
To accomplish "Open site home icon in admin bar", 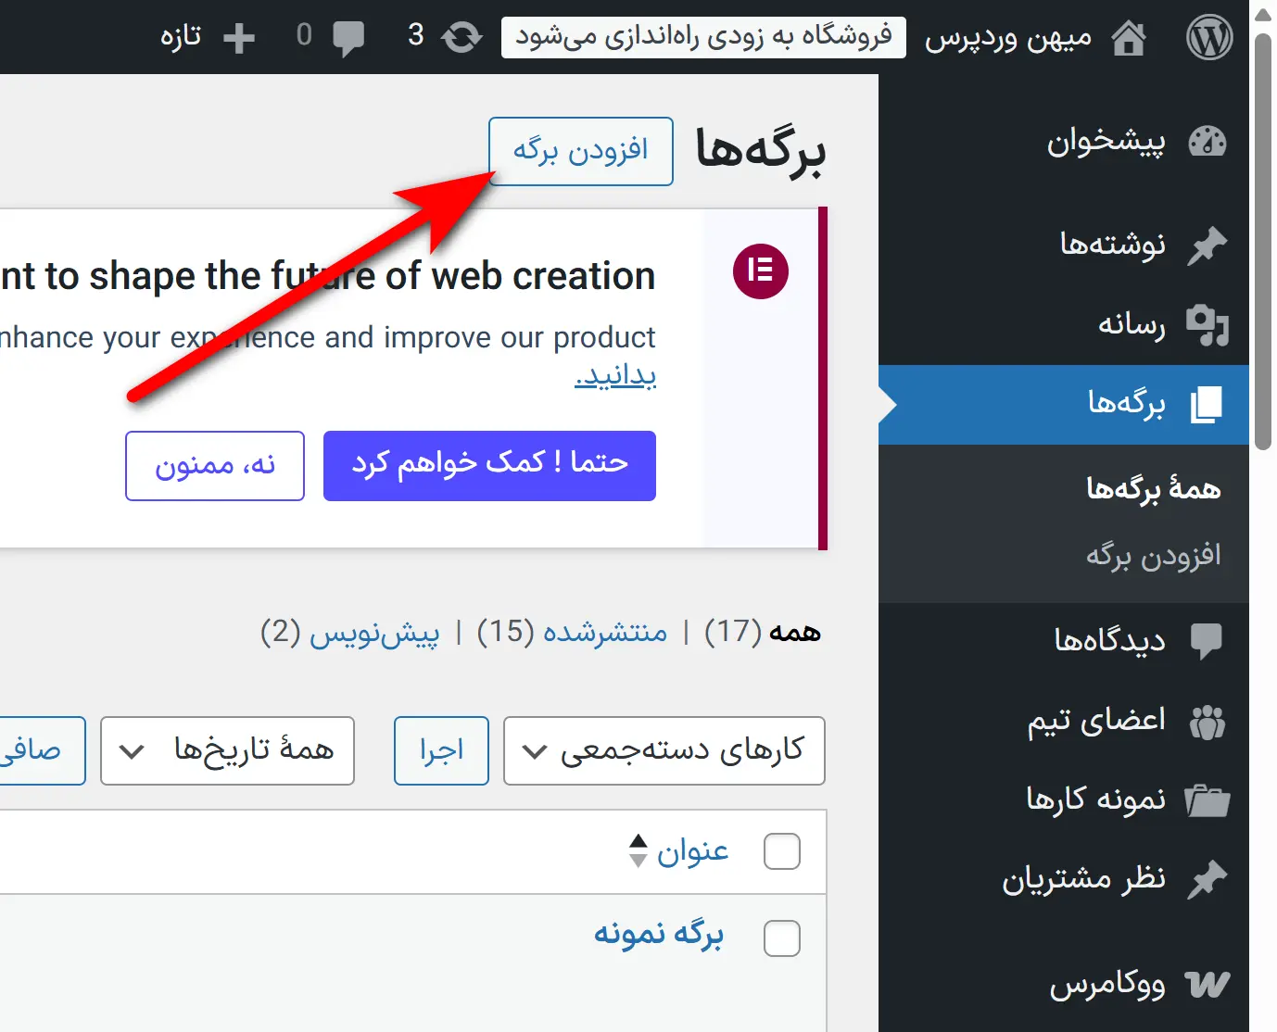I will [x=1128, y=38].
